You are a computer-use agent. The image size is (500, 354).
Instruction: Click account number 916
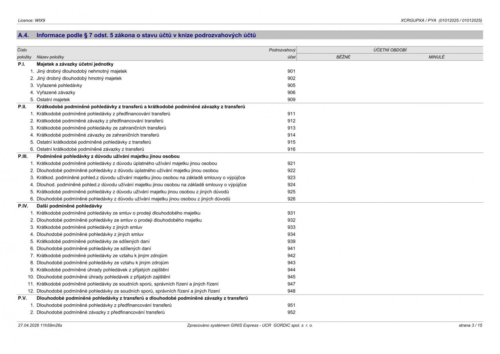pyautogui.click(x=291, y=149)
